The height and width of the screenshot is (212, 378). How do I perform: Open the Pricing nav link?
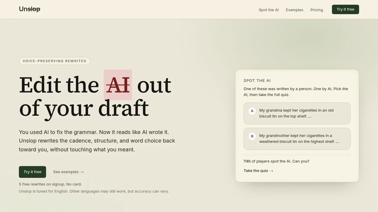pos(317,10)
